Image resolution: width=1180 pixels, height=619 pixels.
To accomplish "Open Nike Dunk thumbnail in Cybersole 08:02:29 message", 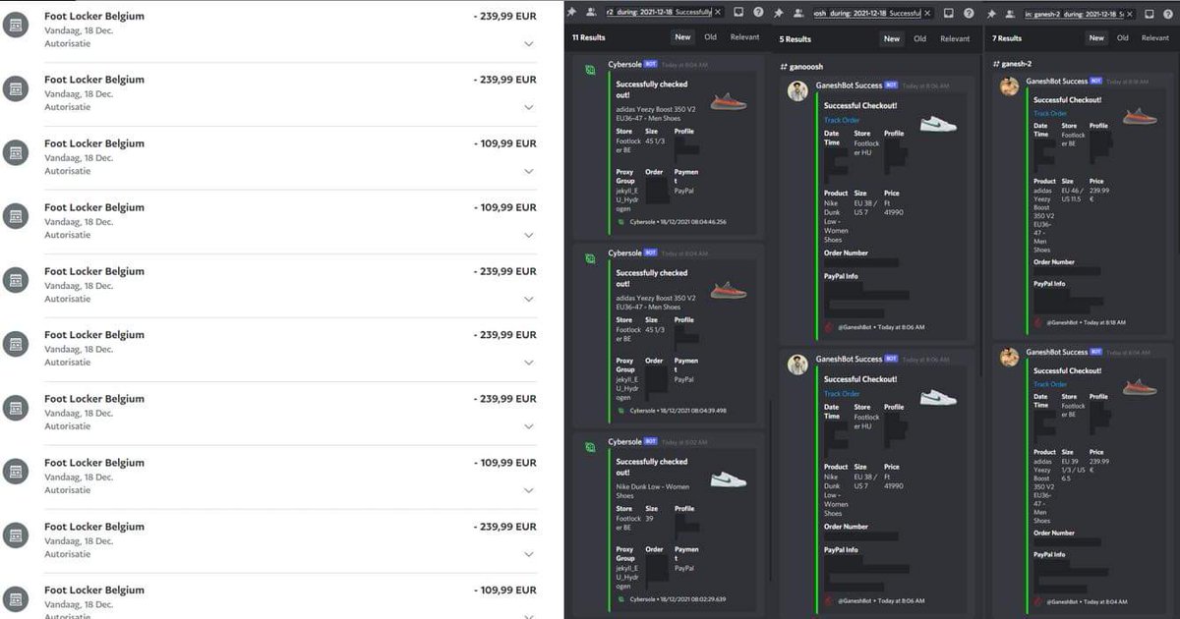I will pyautogui.click(x=729, y=480).
